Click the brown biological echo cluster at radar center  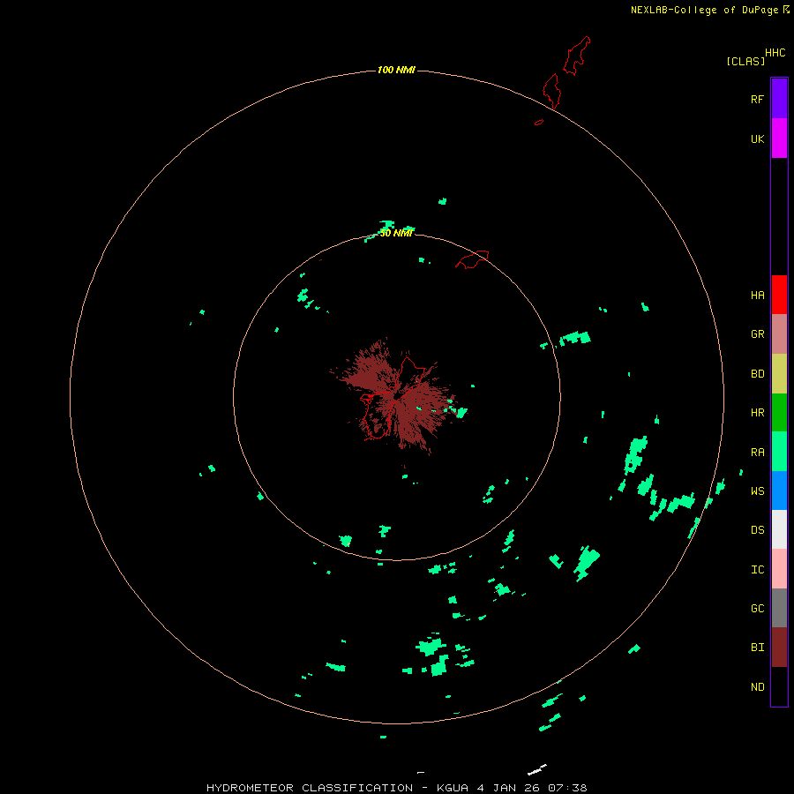[395, 398]
